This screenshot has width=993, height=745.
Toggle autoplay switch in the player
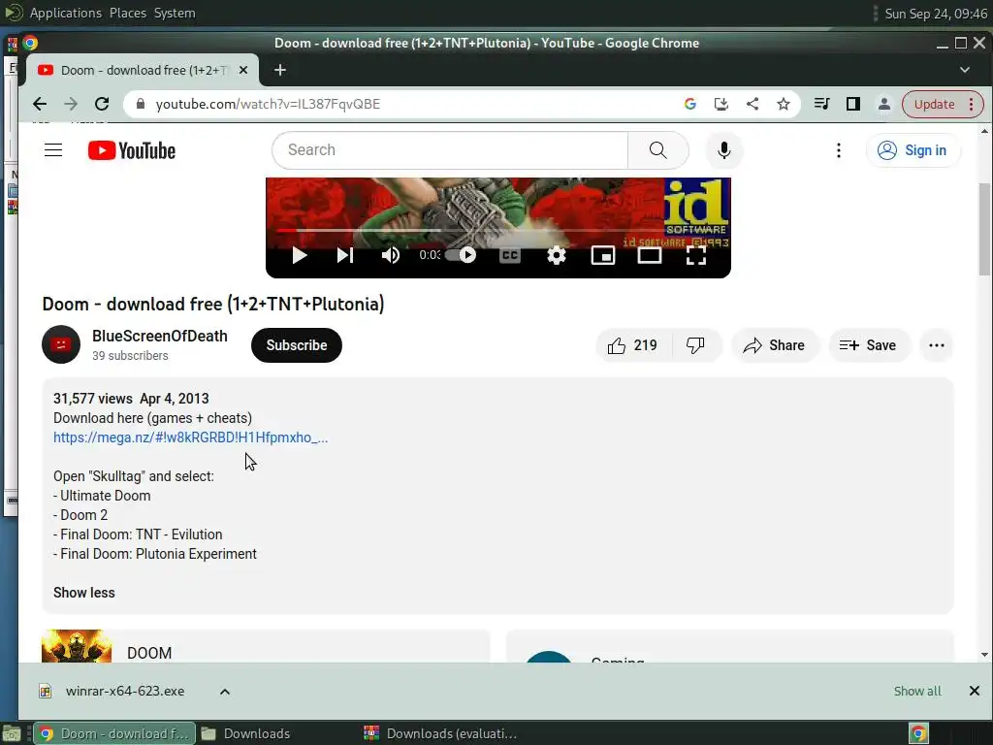pyautogui.click(x=461, y=255)
